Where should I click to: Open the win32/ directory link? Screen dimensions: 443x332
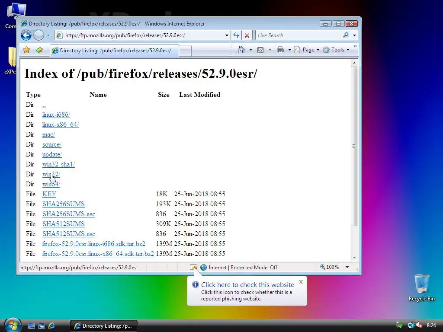pyautogui.click(x=51, y=174)
